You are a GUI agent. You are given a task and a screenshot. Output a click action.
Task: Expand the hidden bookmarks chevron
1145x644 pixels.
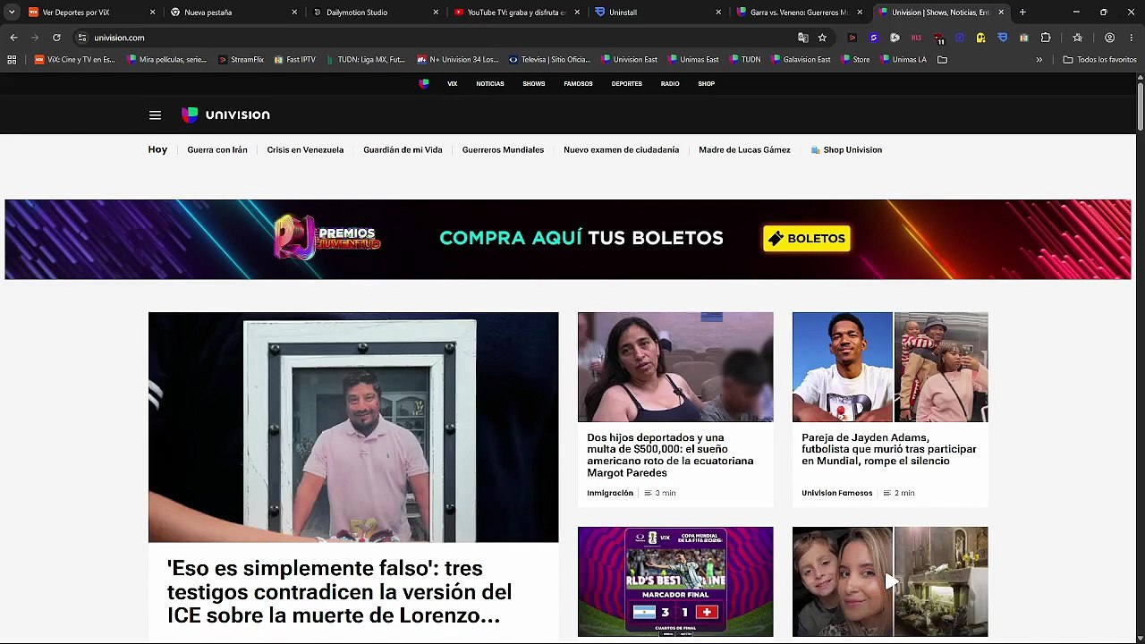(1039, 59)
